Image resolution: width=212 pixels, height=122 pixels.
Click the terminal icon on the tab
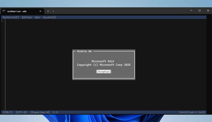coord(4,11)
